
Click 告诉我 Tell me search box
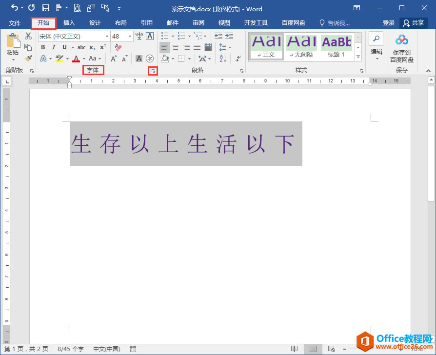[335, 23]
